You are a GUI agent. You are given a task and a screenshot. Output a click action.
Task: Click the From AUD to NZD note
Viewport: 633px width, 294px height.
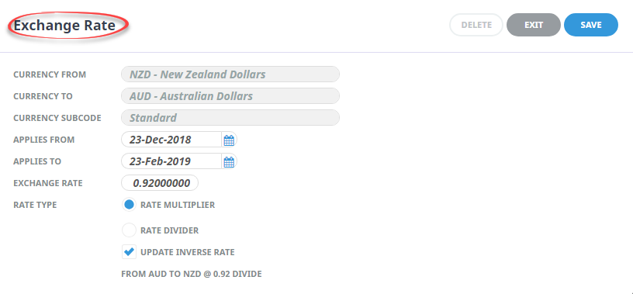192,274
